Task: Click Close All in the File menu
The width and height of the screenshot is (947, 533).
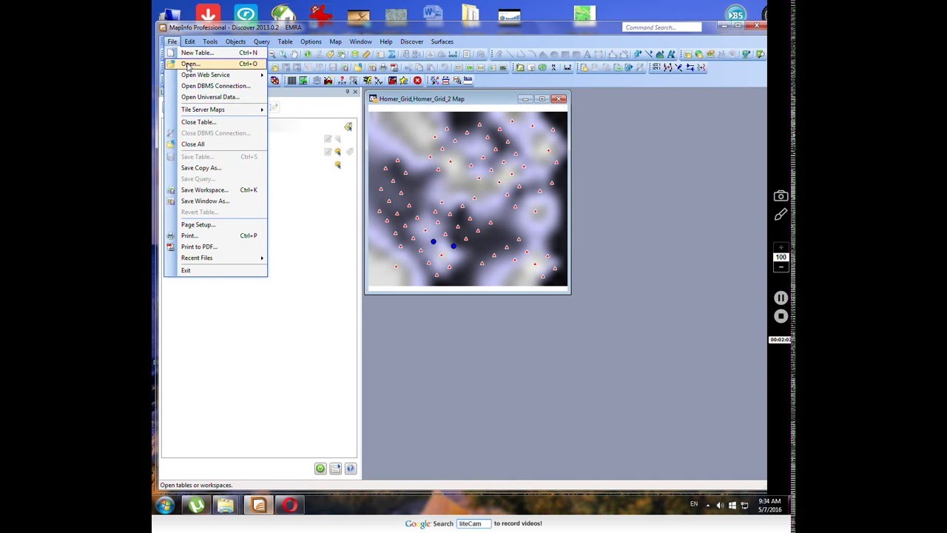Action: 215,144
